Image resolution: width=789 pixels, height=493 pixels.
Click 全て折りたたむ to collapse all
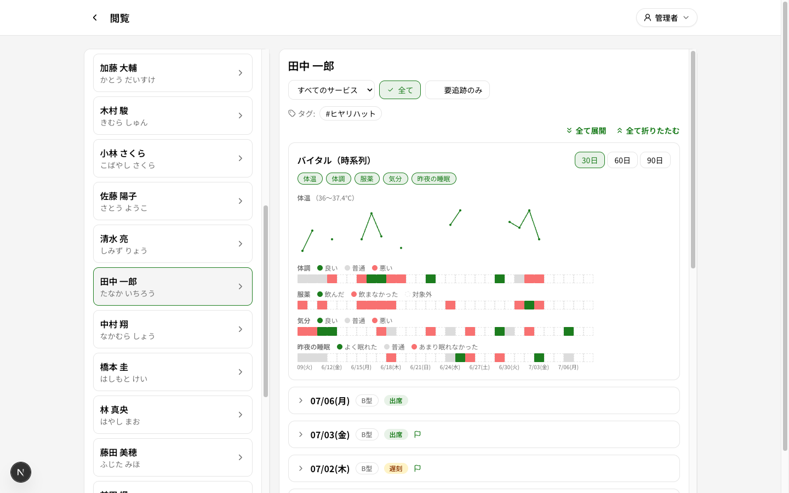(x=648, y=130)
